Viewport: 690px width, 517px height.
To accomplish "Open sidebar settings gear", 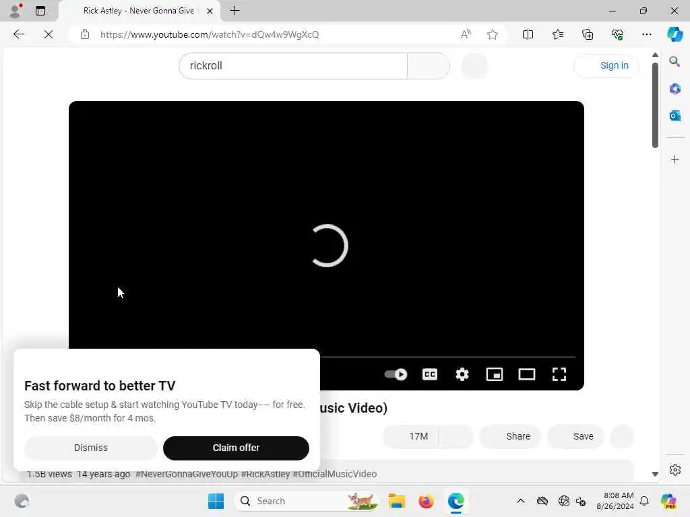I will 675,470.
